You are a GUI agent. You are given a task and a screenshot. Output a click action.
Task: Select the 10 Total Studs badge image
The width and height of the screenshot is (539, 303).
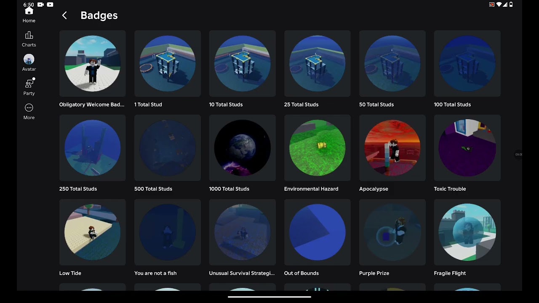coord(243,64)
